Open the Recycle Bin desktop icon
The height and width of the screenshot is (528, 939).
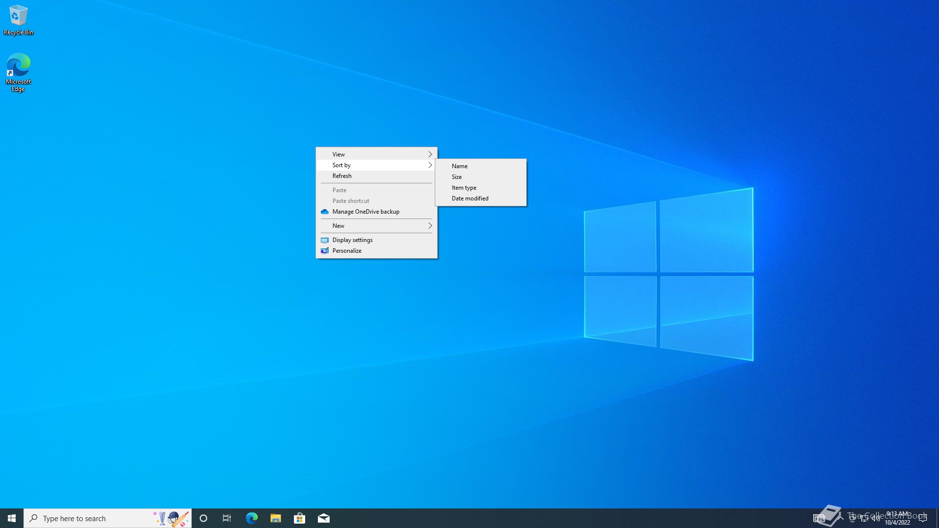point(18,20)
